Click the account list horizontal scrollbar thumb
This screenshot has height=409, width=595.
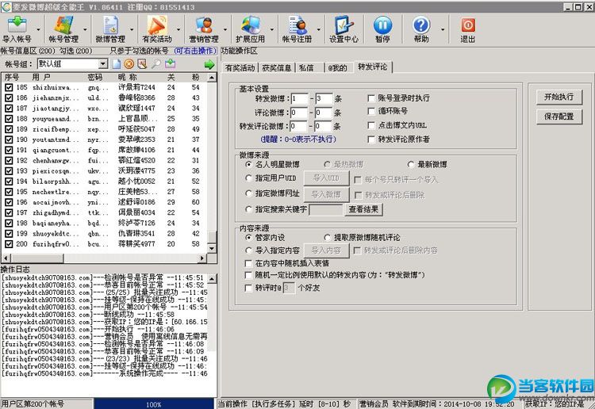coord(37,258)
